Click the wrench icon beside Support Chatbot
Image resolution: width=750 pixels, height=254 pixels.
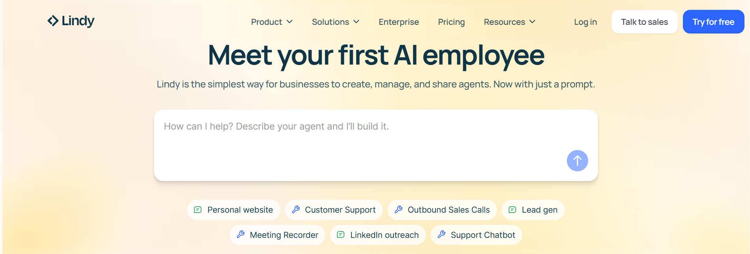pos(442,235)
